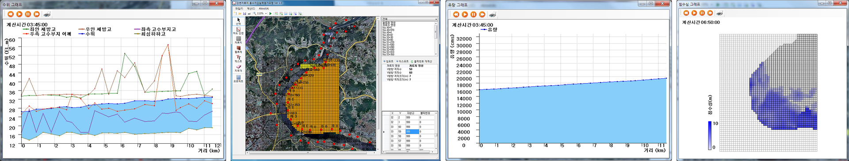Click the 좌측 고수부지고 legend entry
Viewport: 849px width, 161px height.
pyautogui.click(x=155, y=29)
